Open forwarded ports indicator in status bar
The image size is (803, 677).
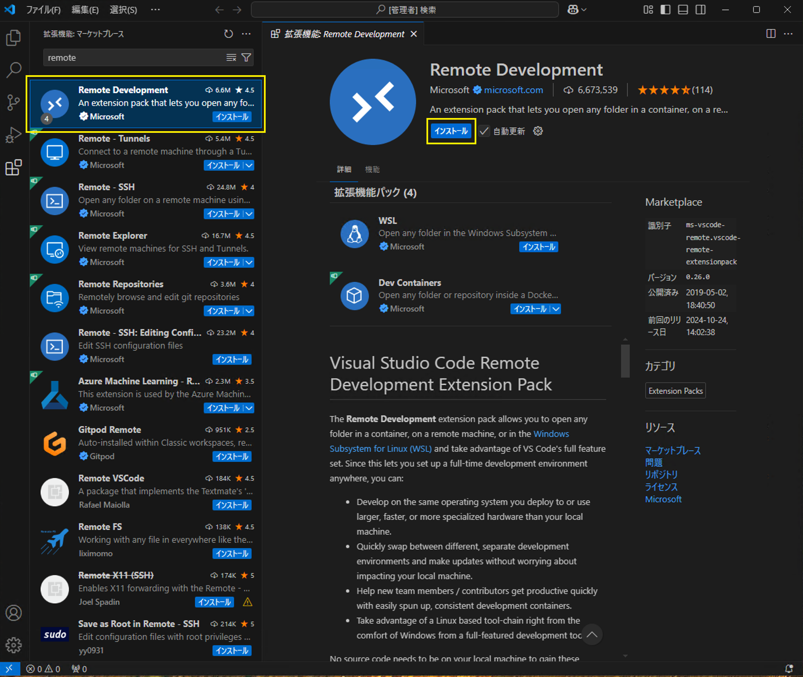point(79,669)
